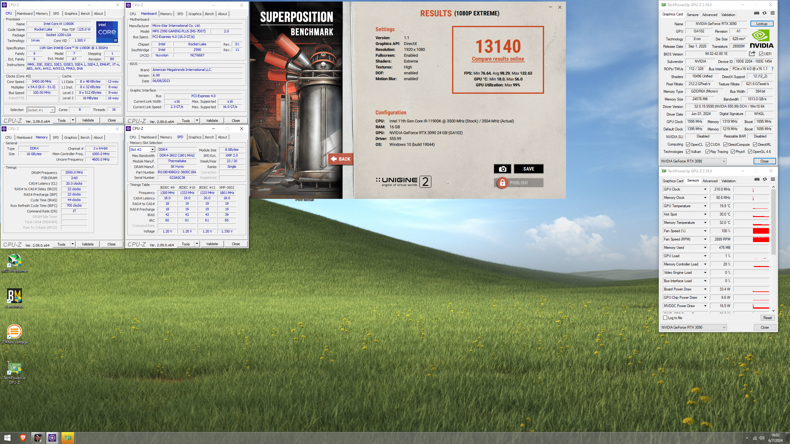Switch to Graphics tab in CPU-Z Mainboard window

click(x=195, y=14)
